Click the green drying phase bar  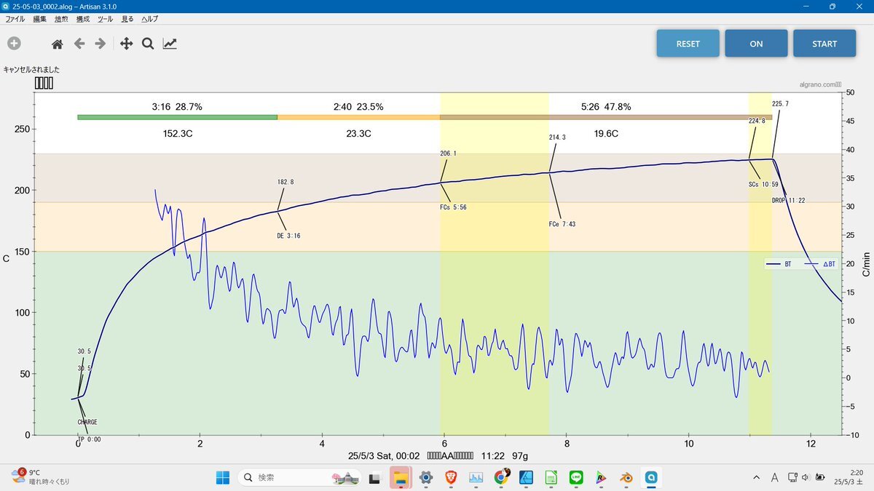177,117
